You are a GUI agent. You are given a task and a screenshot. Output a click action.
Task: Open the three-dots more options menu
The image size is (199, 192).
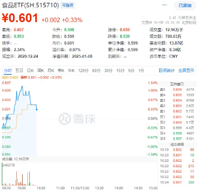tap(164, 5)
